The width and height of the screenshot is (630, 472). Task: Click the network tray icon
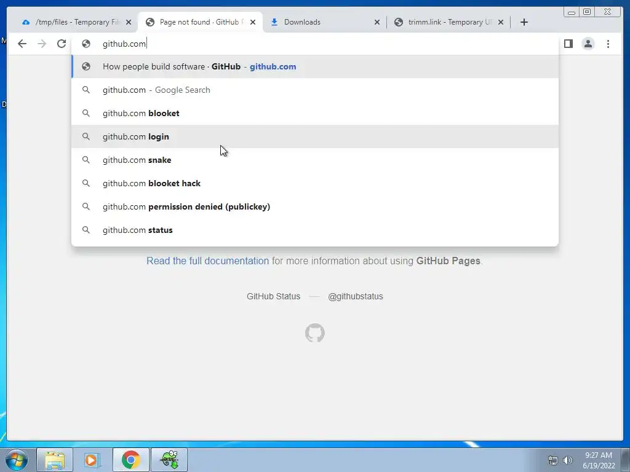553,460
